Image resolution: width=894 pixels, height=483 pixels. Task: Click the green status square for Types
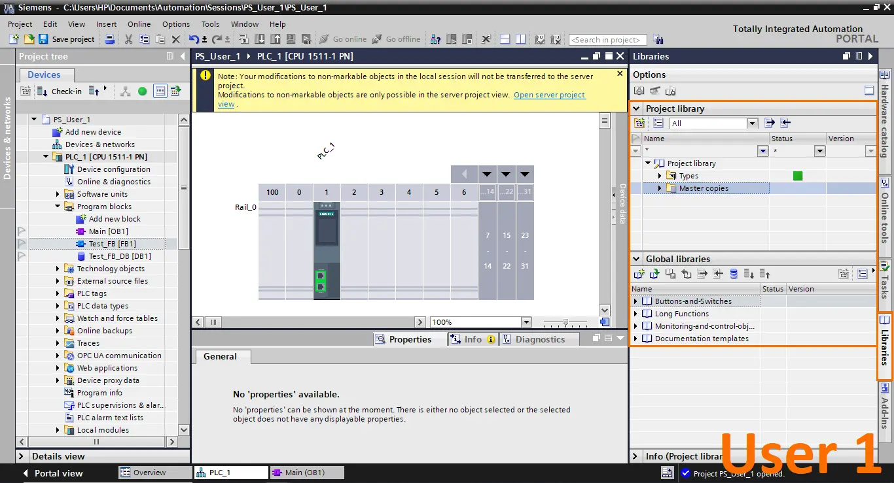click(797, 176)
